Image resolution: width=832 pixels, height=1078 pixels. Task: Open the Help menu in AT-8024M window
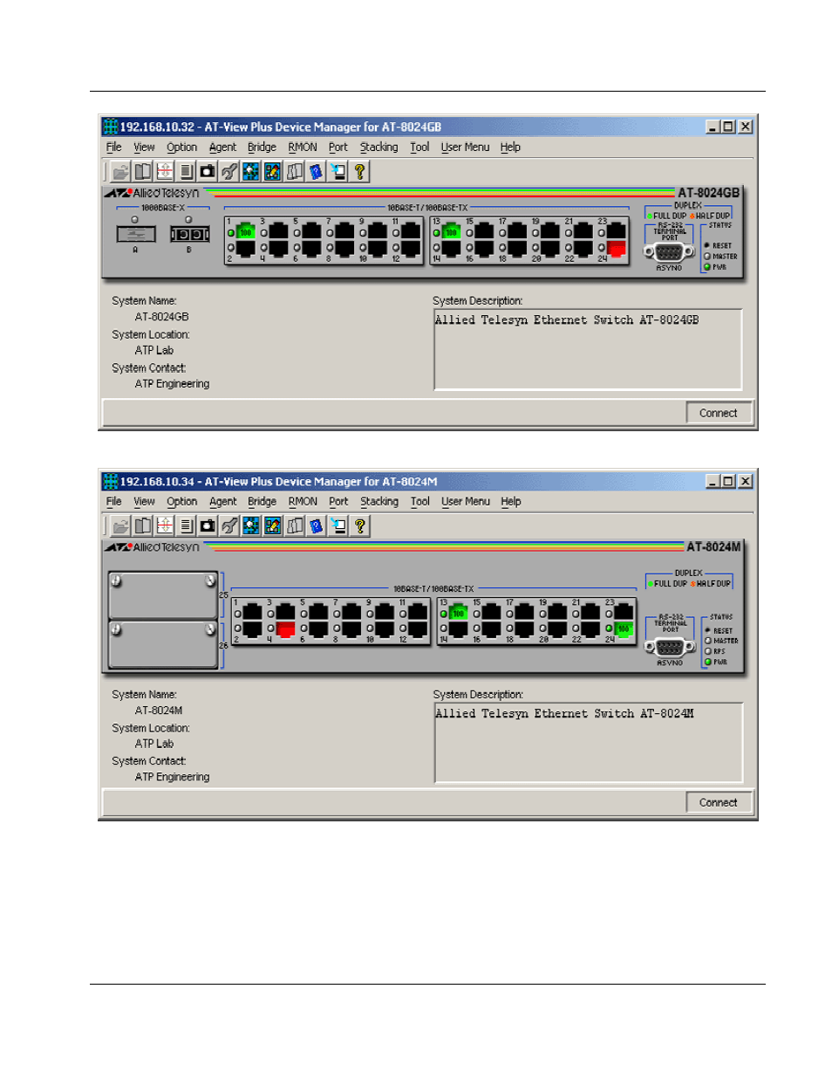pos(511,502)
